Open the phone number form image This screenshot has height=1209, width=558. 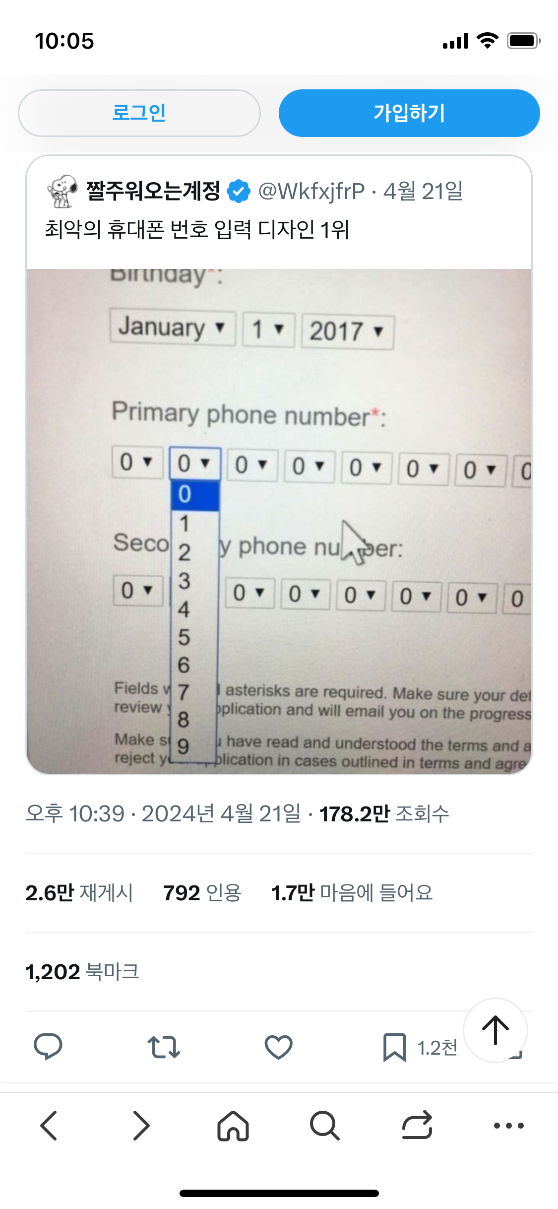click(x=279, y=521)
